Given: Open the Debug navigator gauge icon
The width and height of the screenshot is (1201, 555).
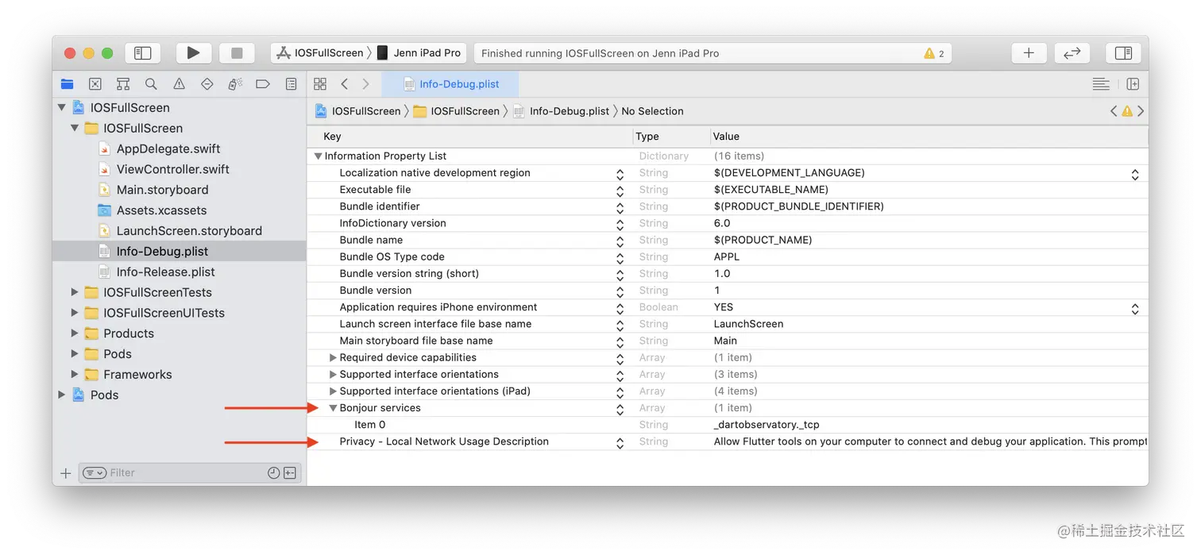Looking at the screenshot, I should coord(235,83).
